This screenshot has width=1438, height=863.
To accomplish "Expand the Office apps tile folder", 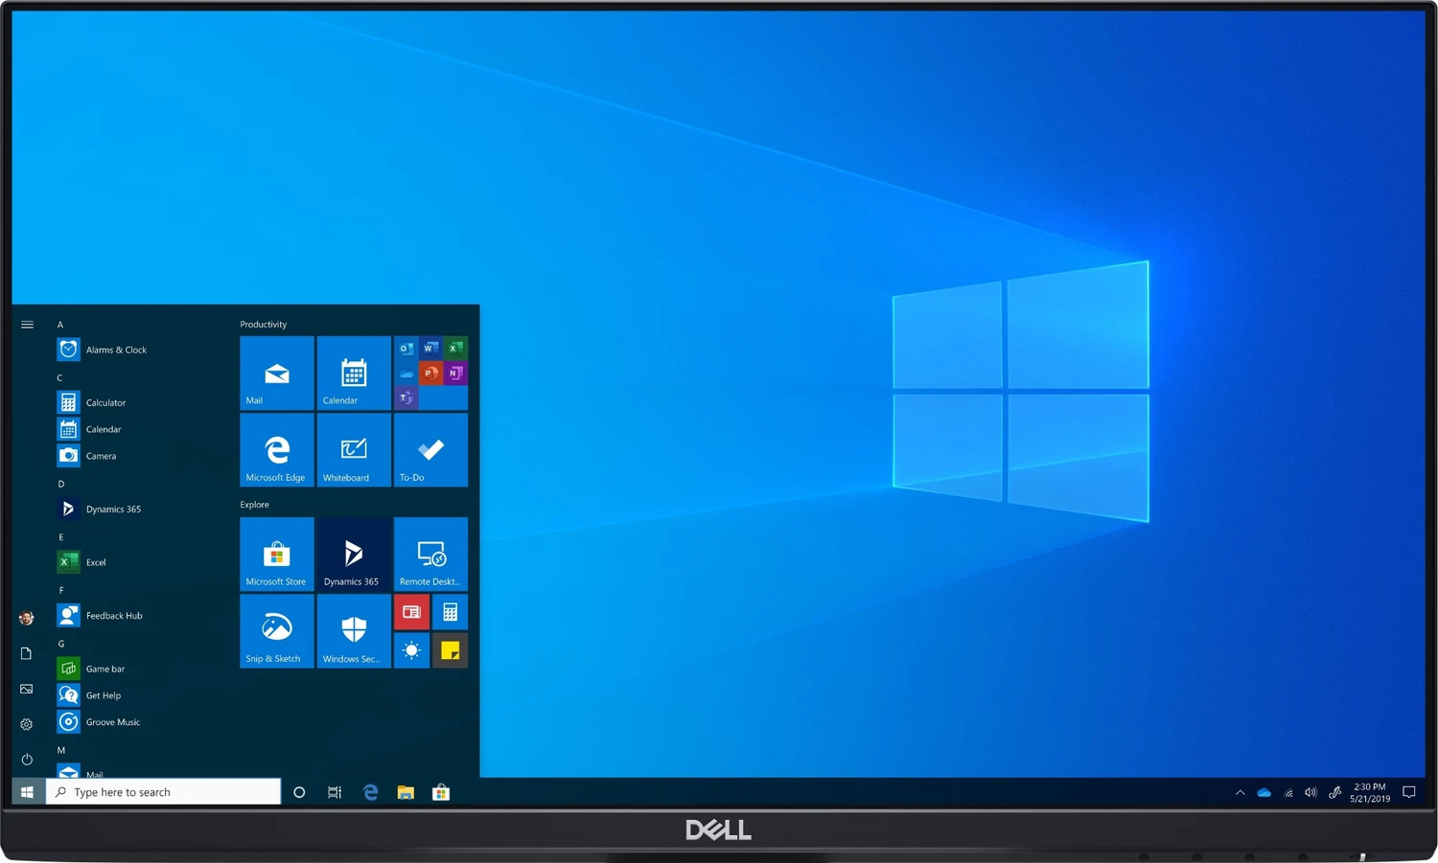I will point(430,373).
